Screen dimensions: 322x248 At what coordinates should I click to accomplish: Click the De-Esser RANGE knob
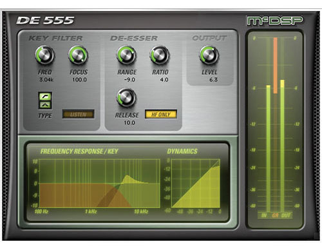[x=126, y=55]
